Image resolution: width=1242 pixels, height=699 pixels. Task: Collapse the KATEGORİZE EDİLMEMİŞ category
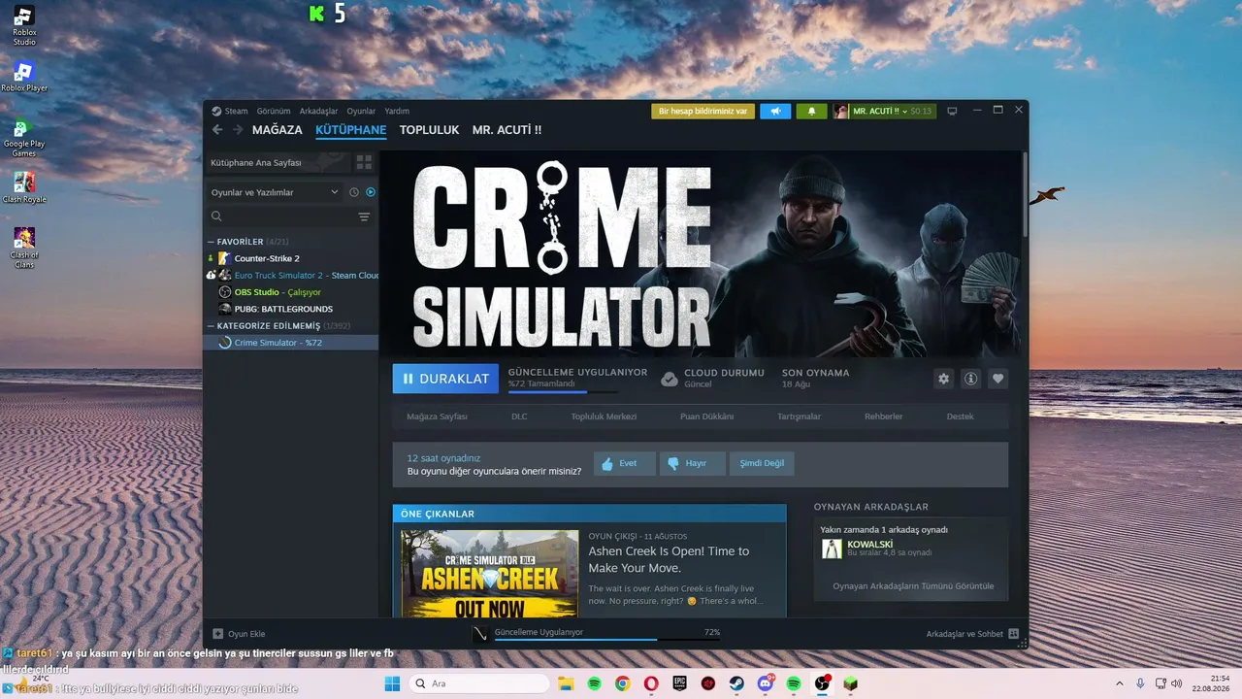coord(211,326)
